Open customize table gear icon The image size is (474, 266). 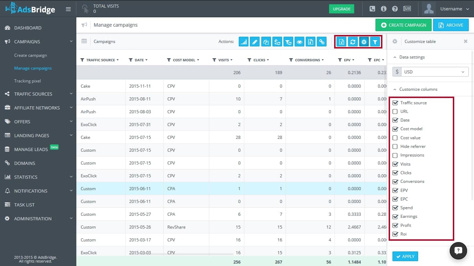[364, 42]
